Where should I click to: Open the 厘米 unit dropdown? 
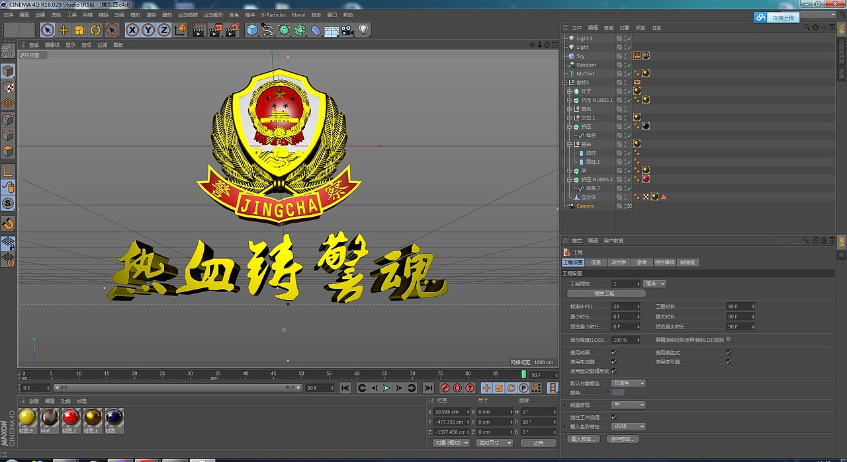click(x=655, y=284)
